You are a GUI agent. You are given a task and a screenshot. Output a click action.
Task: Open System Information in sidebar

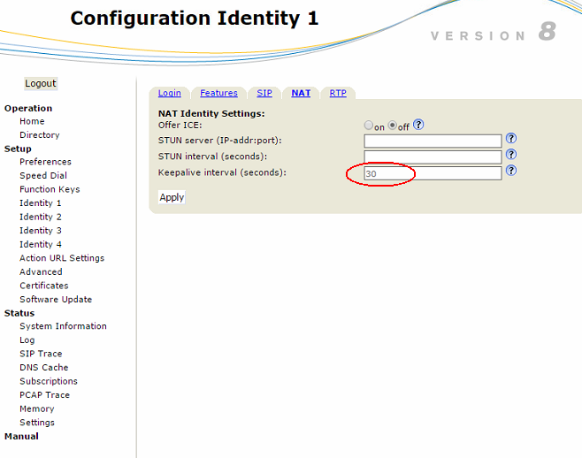[x=63, y=326]
